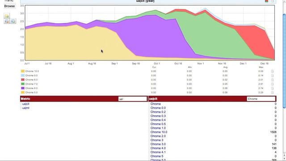The image size is (286, 161).
Task: Click the left chart icon with orange dot
Action: [7, 21]
